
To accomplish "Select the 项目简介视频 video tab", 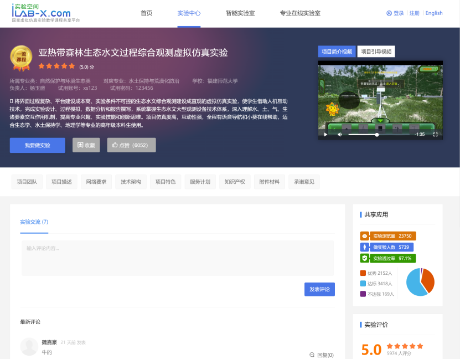I will point(337,52).
